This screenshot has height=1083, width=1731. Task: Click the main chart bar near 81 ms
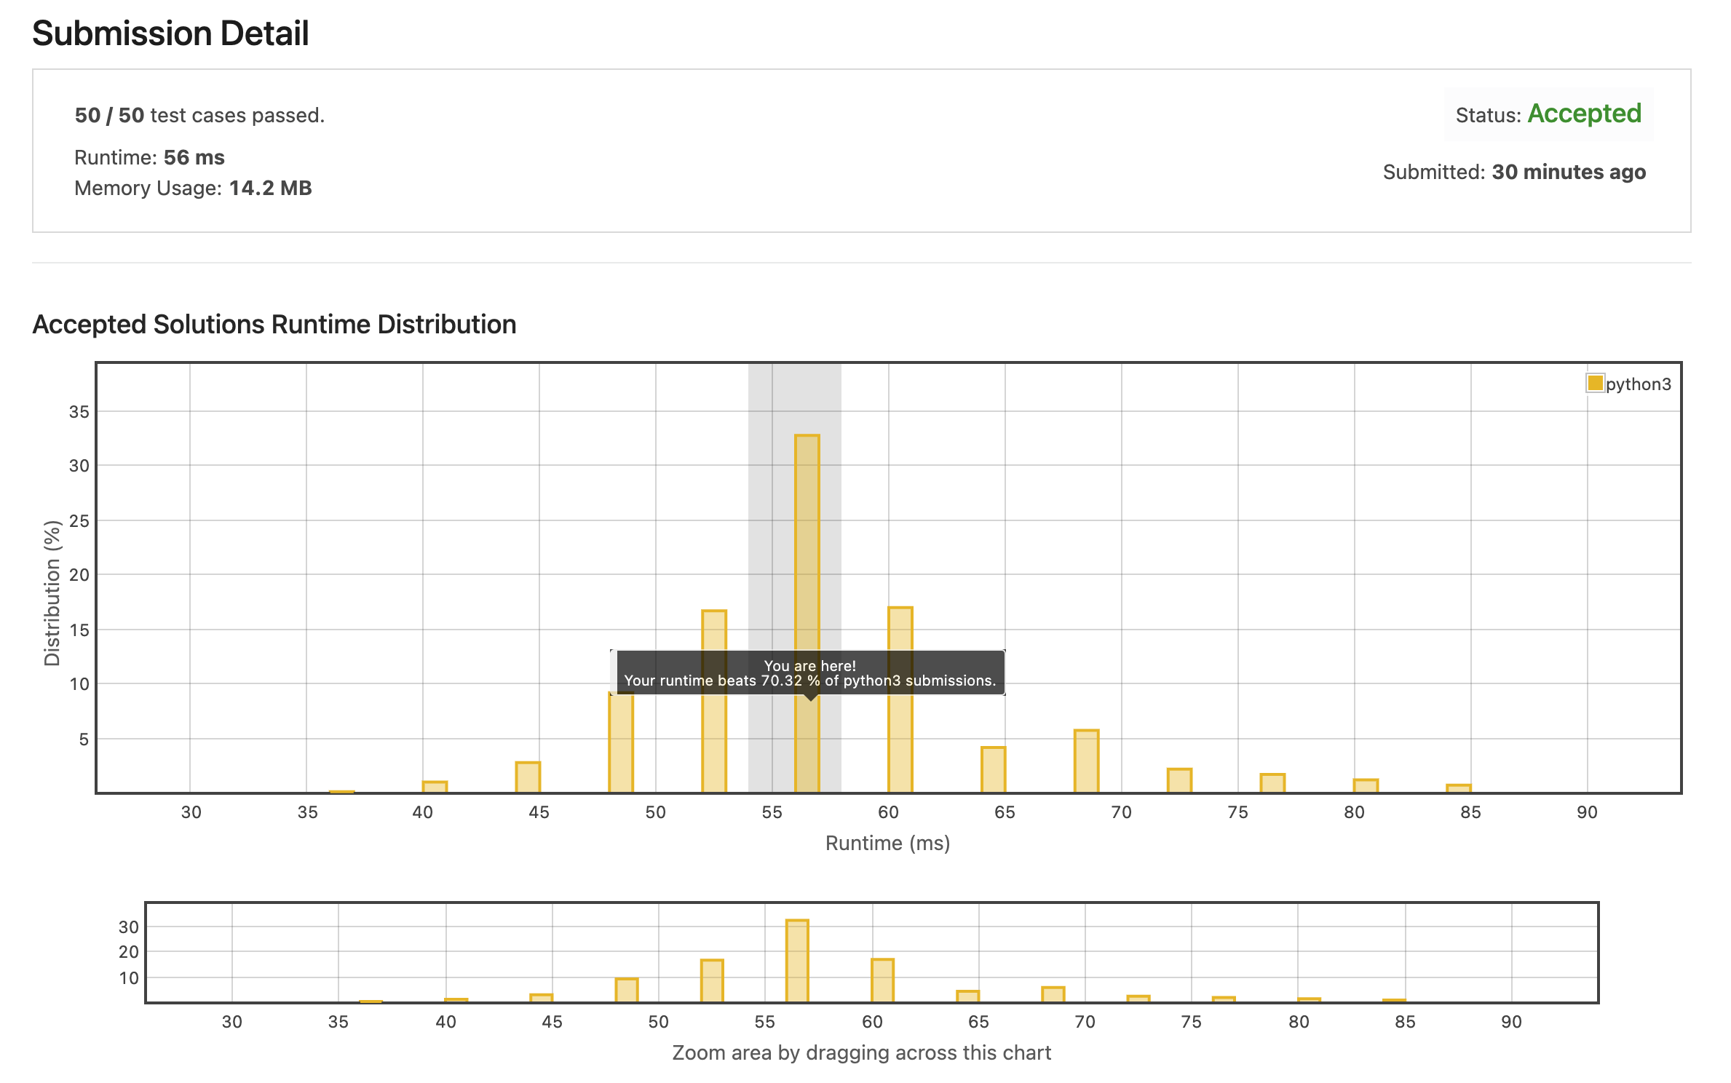1366,786
